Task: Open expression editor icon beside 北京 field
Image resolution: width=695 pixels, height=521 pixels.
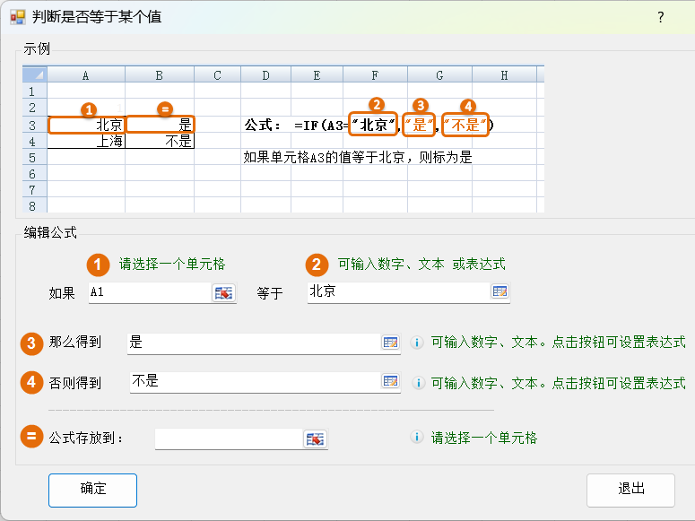Action: tap(500, 292)
